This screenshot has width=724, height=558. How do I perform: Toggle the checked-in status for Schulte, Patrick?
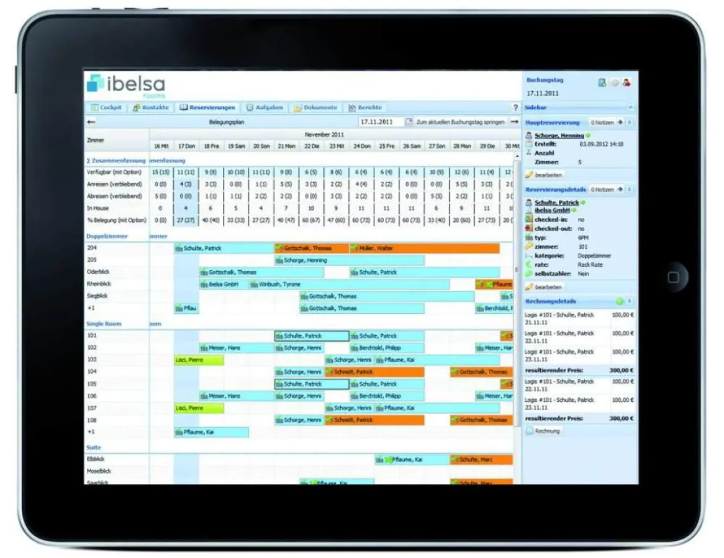coord(528,219)
